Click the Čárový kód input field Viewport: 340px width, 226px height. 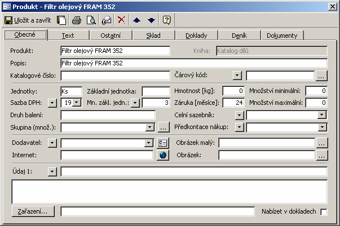(x=280, y=76)
